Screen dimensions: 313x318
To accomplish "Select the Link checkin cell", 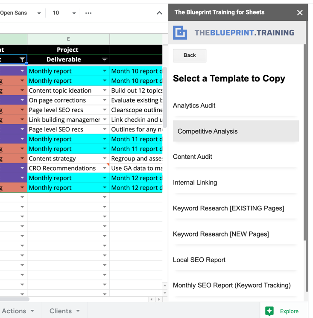I will point(136,120).
